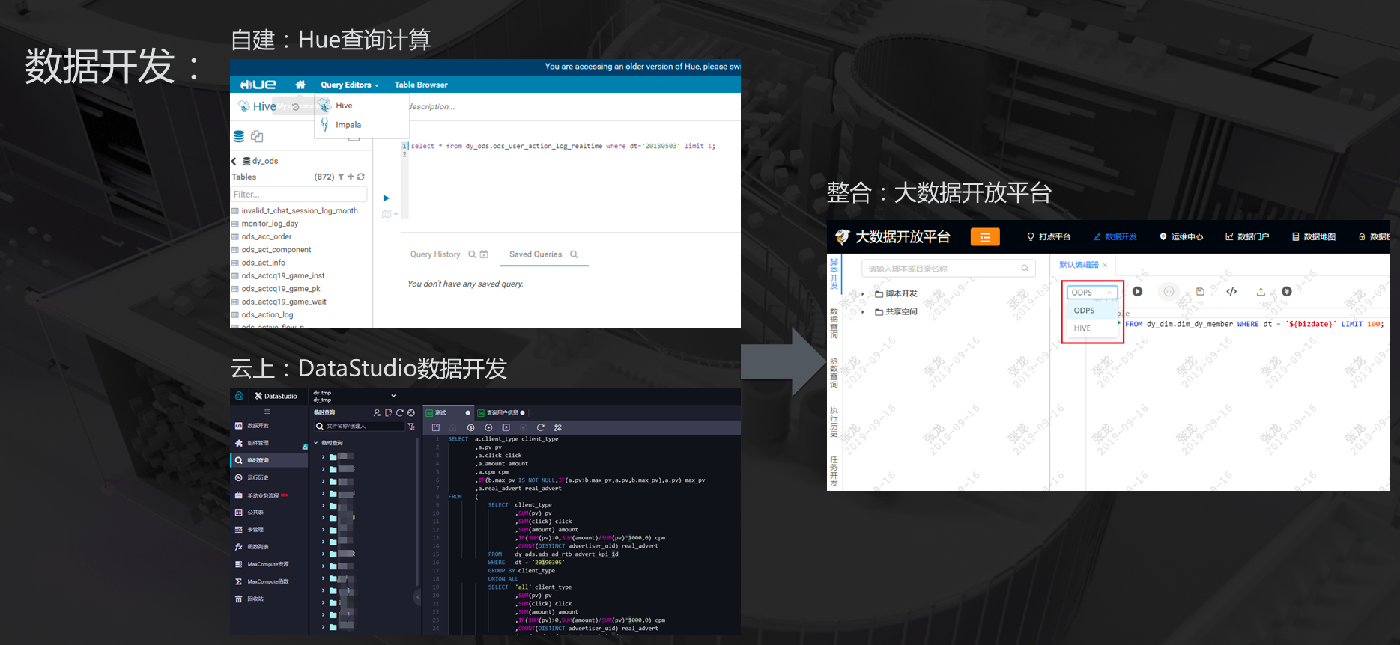This screenshot has height=645, width=1400.
Task: Click DataStudio file filter funnel icon
Action: [x=411, y=426]
